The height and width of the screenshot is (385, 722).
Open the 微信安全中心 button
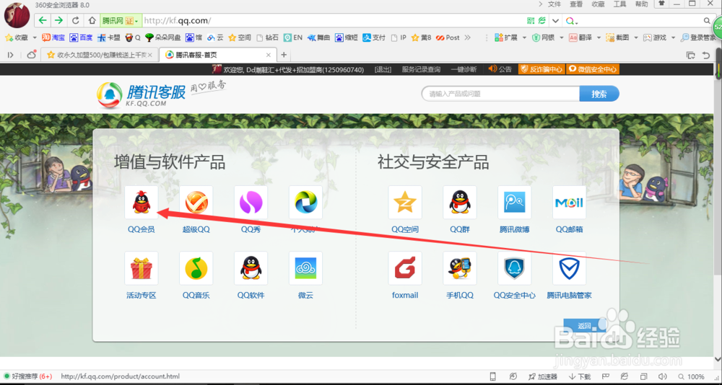pos(593,69)
